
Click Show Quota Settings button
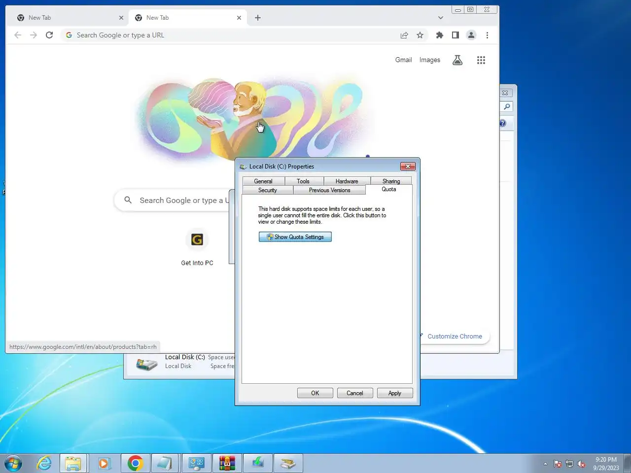(295, 237)
